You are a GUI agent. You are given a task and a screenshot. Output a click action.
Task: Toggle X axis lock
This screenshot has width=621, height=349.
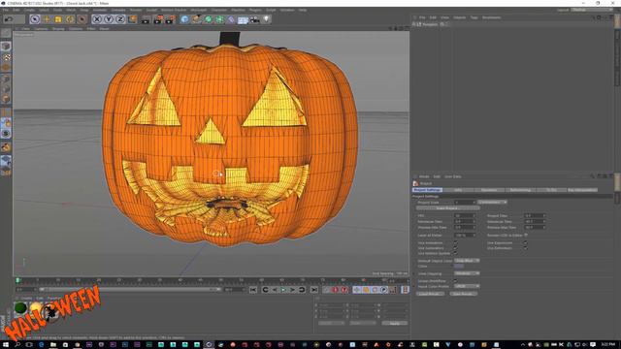click(x=97, y=19)
